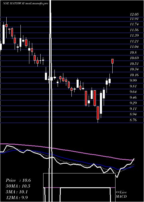Click the 11.74 price axis label

(134, 24)
